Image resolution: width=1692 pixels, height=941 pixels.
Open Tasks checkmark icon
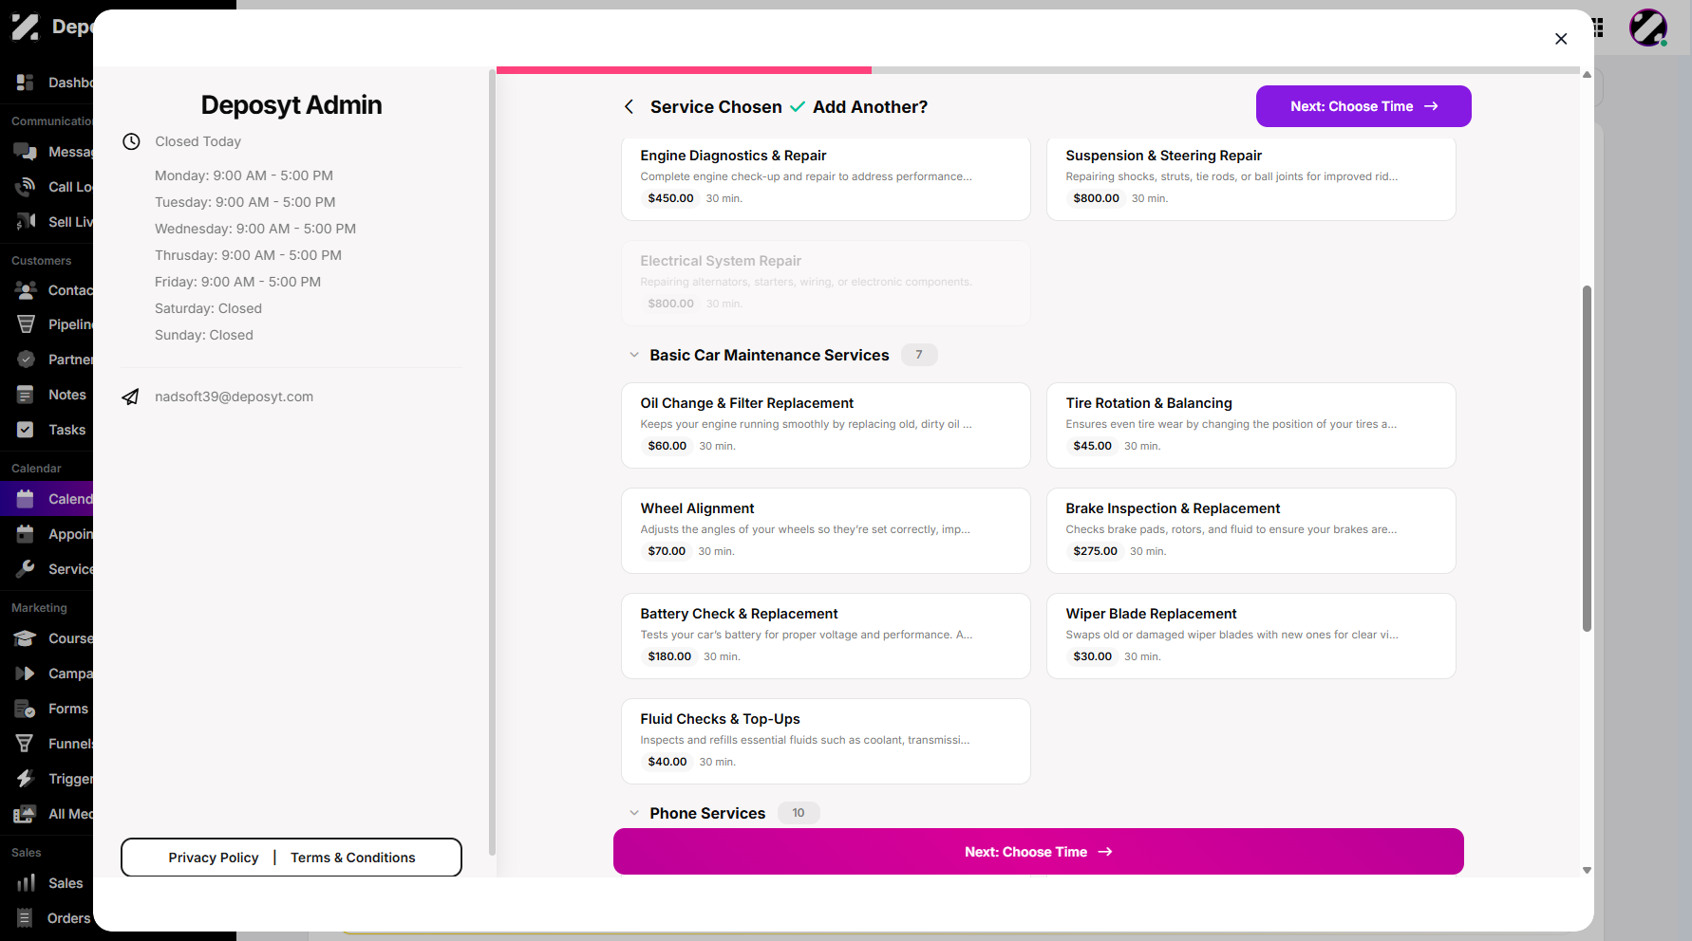click(26, 430)
